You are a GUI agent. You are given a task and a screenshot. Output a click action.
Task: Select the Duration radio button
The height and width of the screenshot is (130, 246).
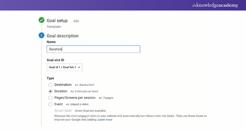(x=51, y=91)
